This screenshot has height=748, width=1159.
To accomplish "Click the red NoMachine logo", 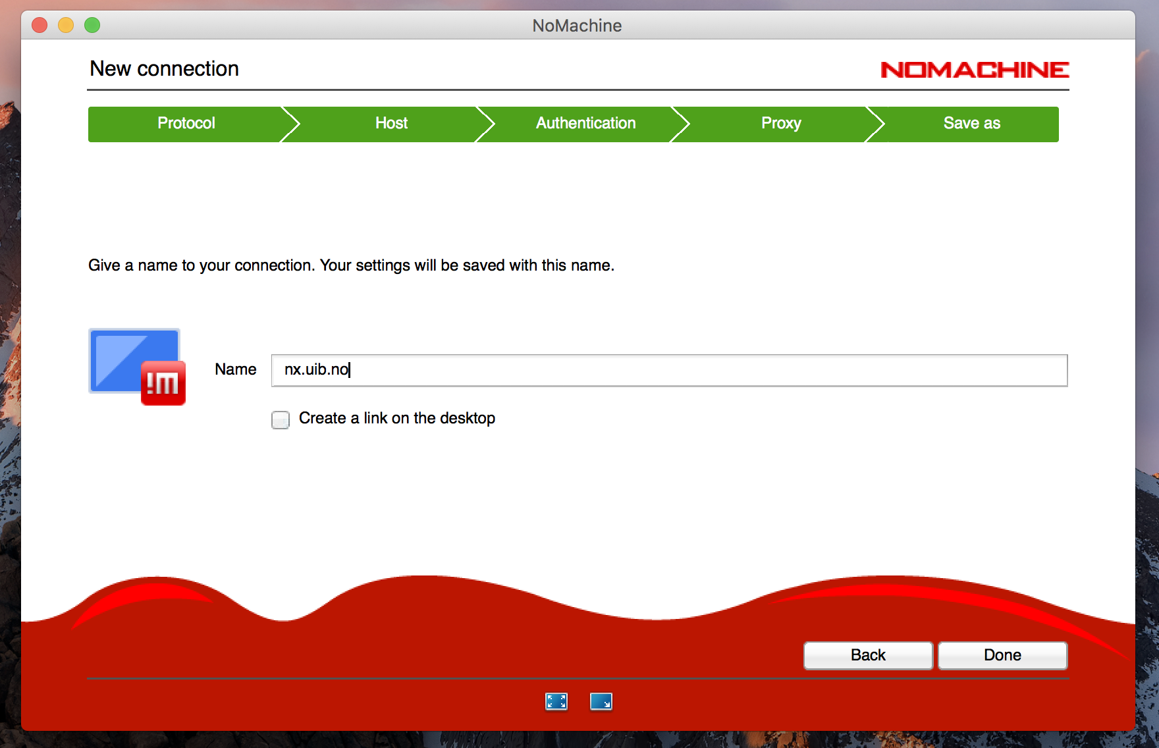I will [974, 70].
